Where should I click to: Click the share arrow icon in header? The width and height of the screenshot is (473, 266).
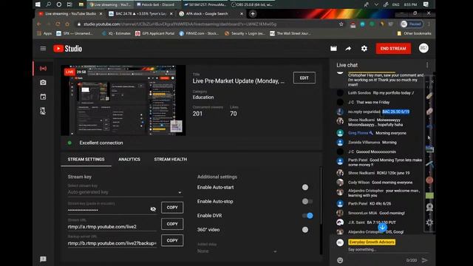tap(348, 49)
